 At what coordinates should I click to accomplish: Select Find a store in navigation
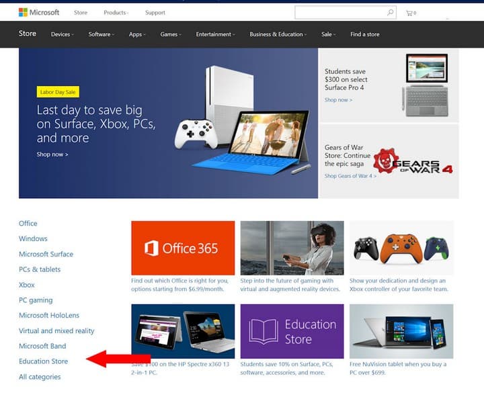tap(365, 34)
